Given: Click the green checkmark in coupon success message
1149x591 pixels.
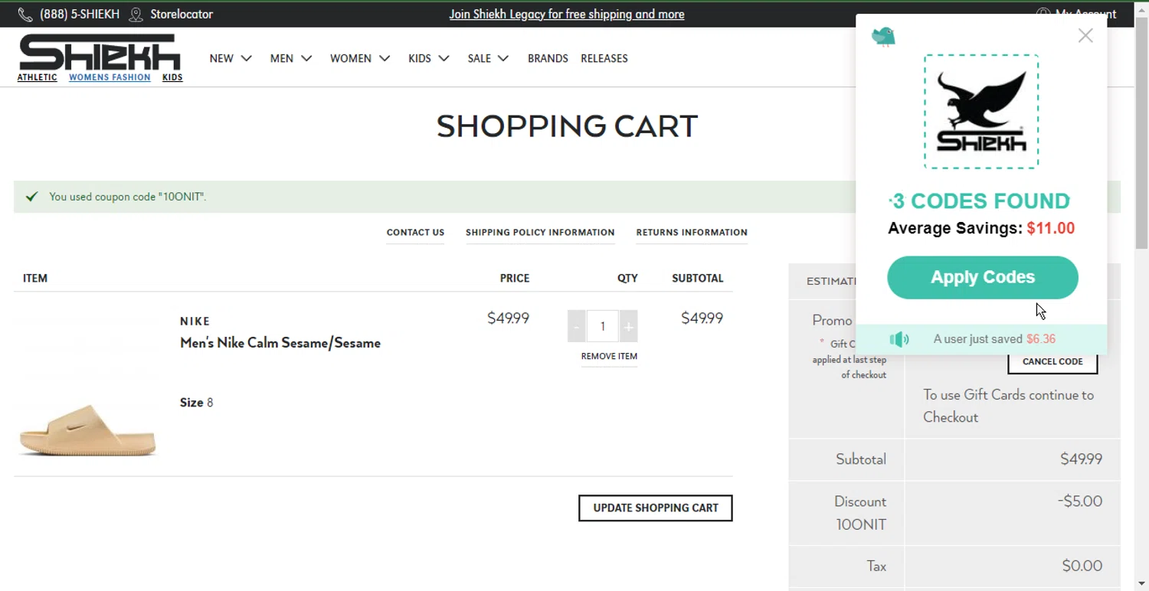Looking at the screenshot, I should [x=31, y=197].
